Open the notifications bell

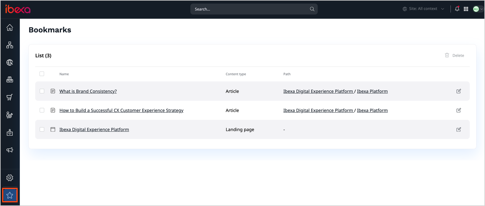click(x=457, y=9)
